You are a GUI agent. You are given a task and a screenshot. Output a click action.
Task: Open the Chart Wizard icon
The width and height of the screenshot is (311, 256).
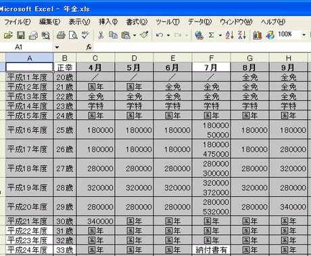258,35
